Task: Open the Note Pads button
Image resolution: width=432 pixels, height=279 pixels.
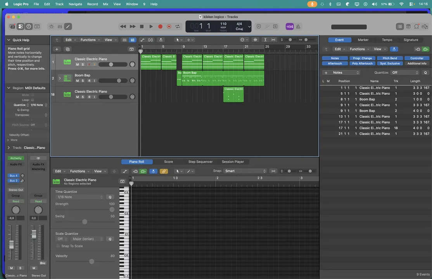Action: pos(408,26)
